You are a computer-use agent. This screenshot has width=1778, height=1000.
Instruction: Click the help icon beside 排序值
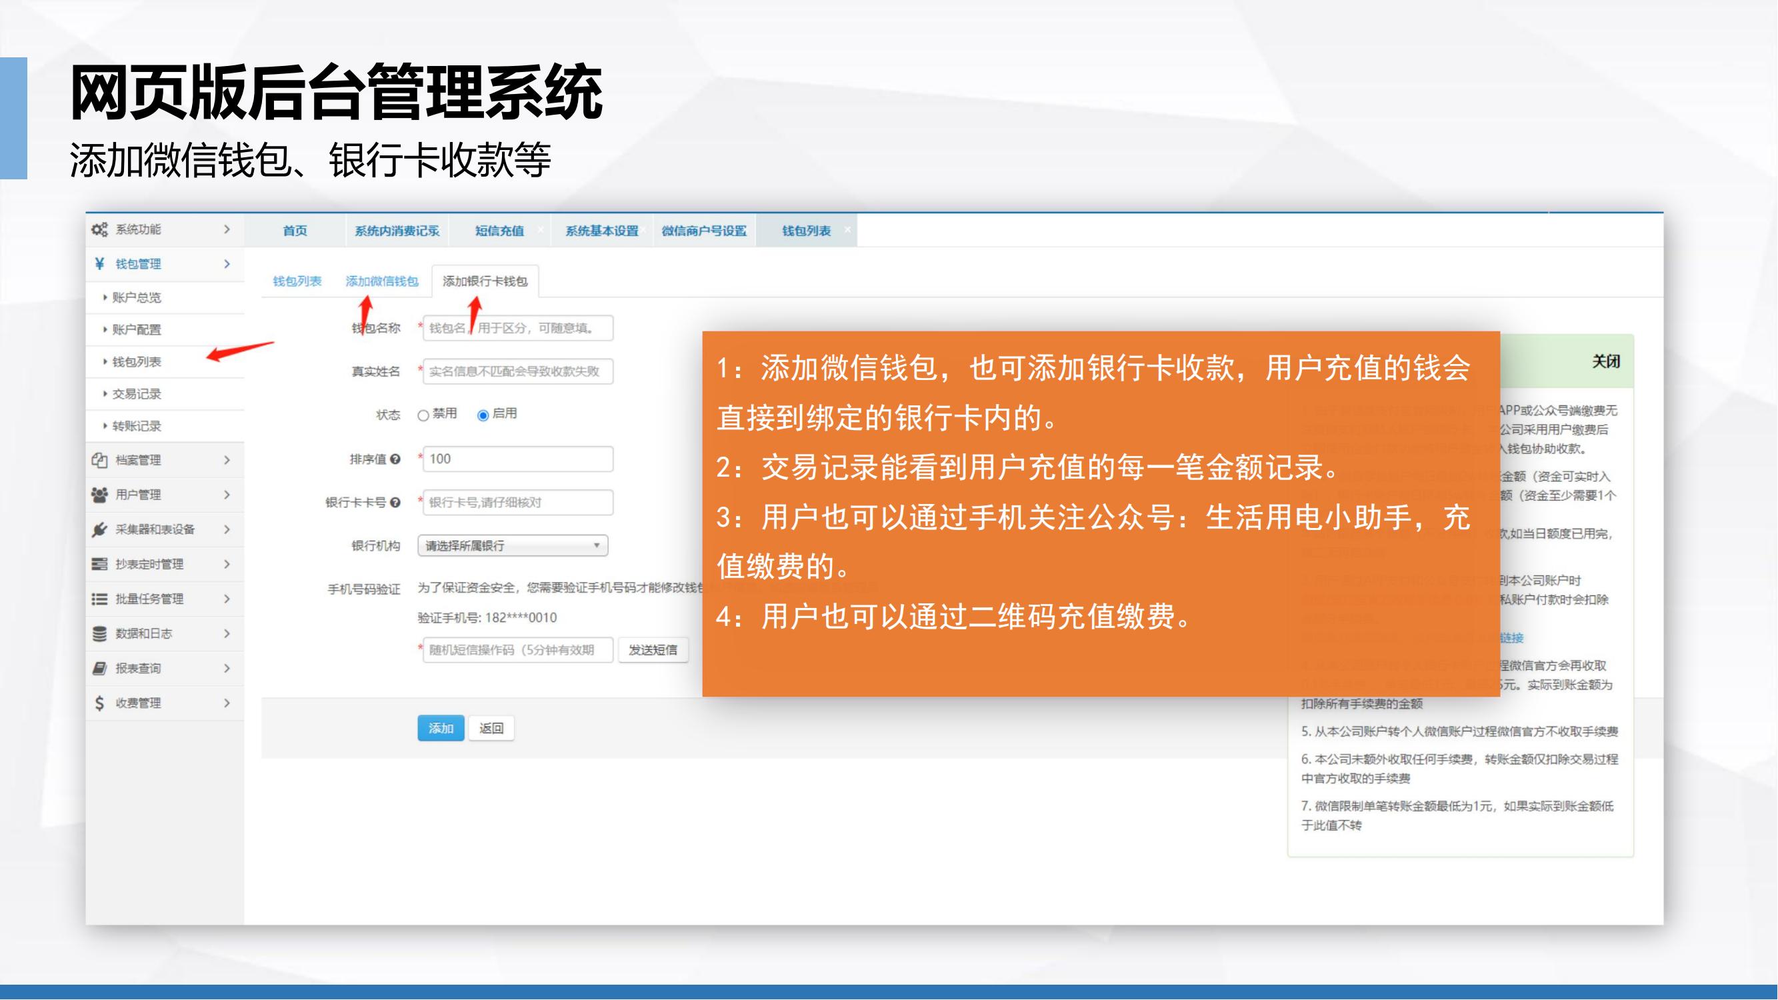395,459
